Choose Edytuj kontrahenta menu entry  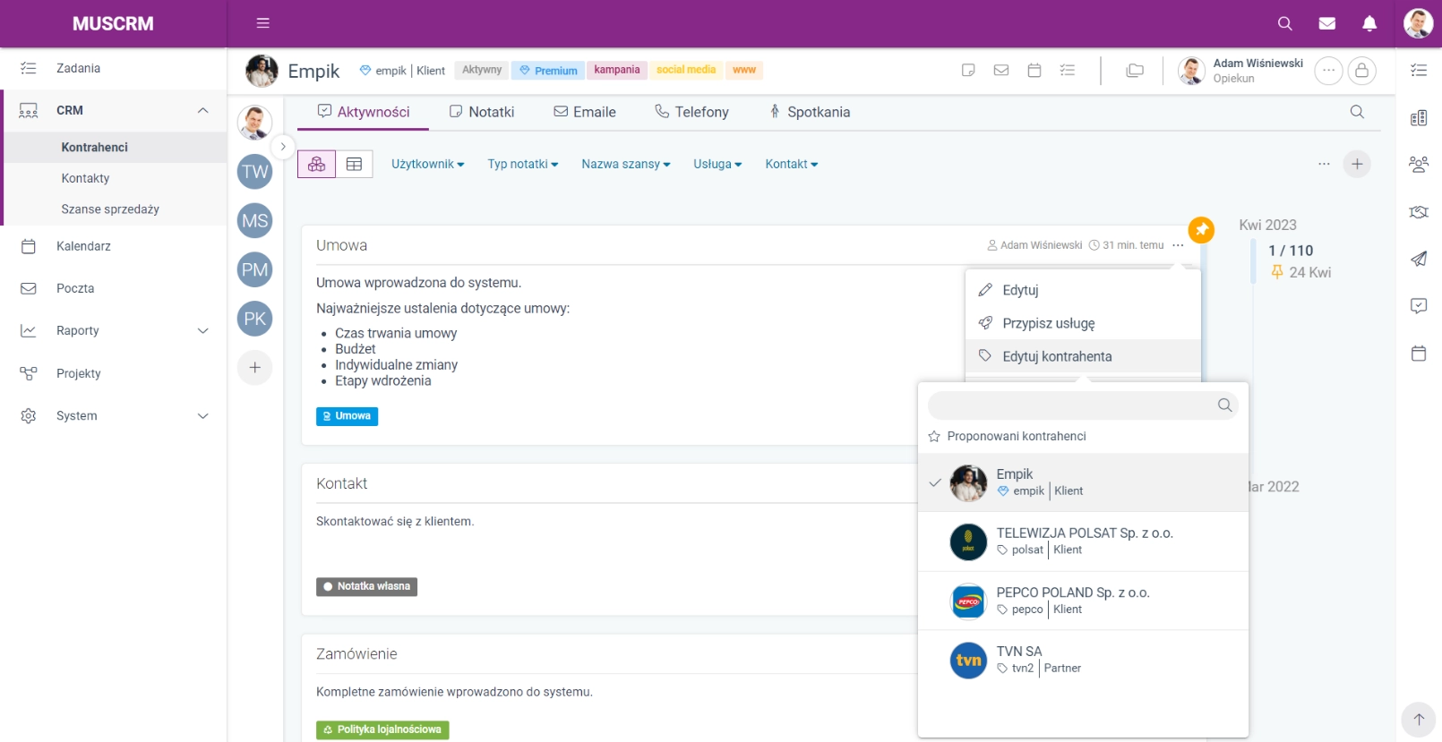[x=1083, y=356]
